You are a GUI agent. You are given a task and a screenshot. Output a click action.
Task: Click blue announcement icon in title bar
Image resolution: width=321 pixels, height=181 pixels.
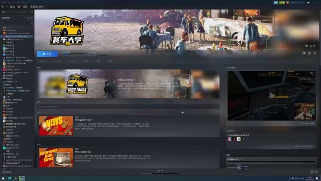(x=276, y=3)
